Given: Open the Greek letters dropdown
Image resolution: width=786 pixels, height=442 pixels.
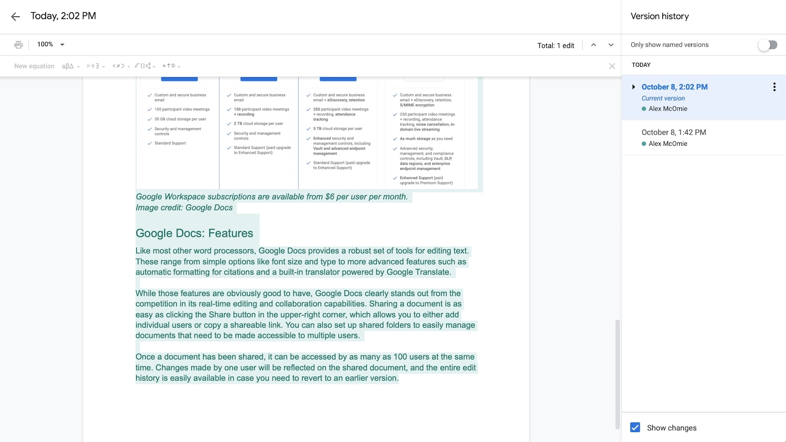Looking at the screenshot, I should tap(71, 66).
